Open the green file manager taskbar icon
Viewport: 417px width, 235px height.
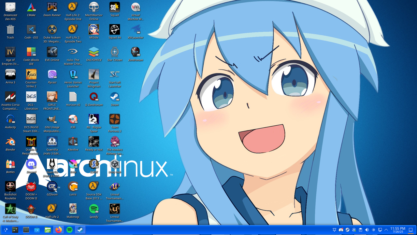48,230
